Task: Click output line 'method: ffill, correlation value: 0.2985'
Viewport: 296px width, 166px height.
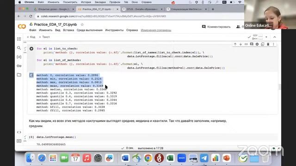Action: [71, 111]
